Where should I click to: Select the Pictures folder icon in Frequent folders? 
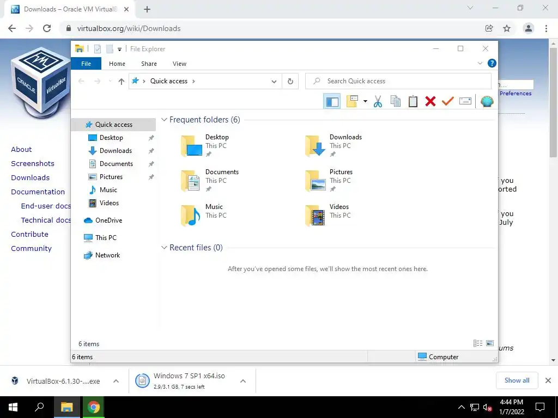click(x=316, y=181)
